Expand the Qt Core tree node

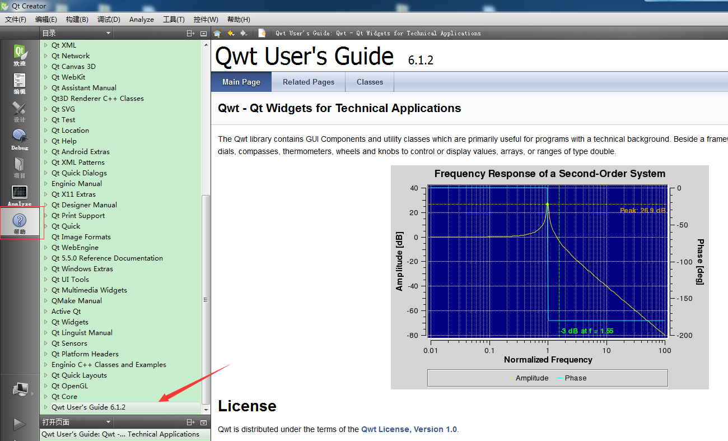[46, 397]
